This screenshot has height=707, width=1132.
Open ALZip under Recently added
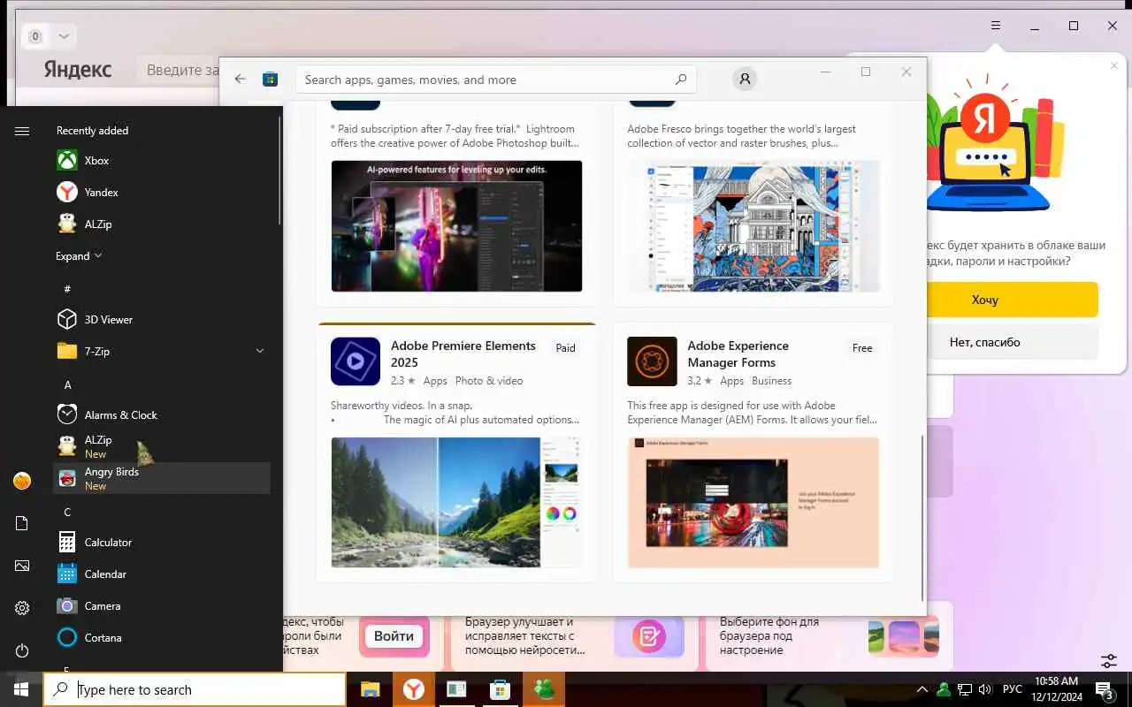pyautogui.click(x=162, y=224)
